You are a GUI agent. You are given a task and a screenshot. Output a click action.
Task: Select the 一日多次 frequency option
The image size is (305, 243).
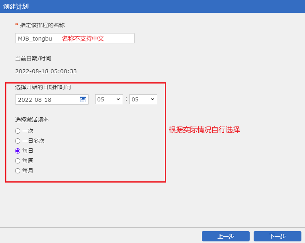(18, 141)
